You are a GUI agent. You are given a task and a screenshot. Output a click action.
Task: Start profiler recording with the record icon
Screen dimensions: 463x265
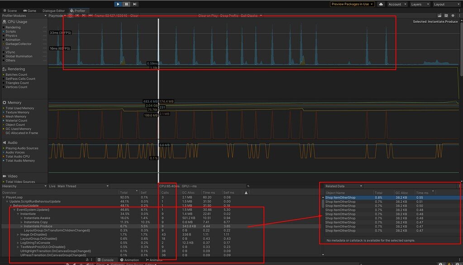[x=71, y=15]
